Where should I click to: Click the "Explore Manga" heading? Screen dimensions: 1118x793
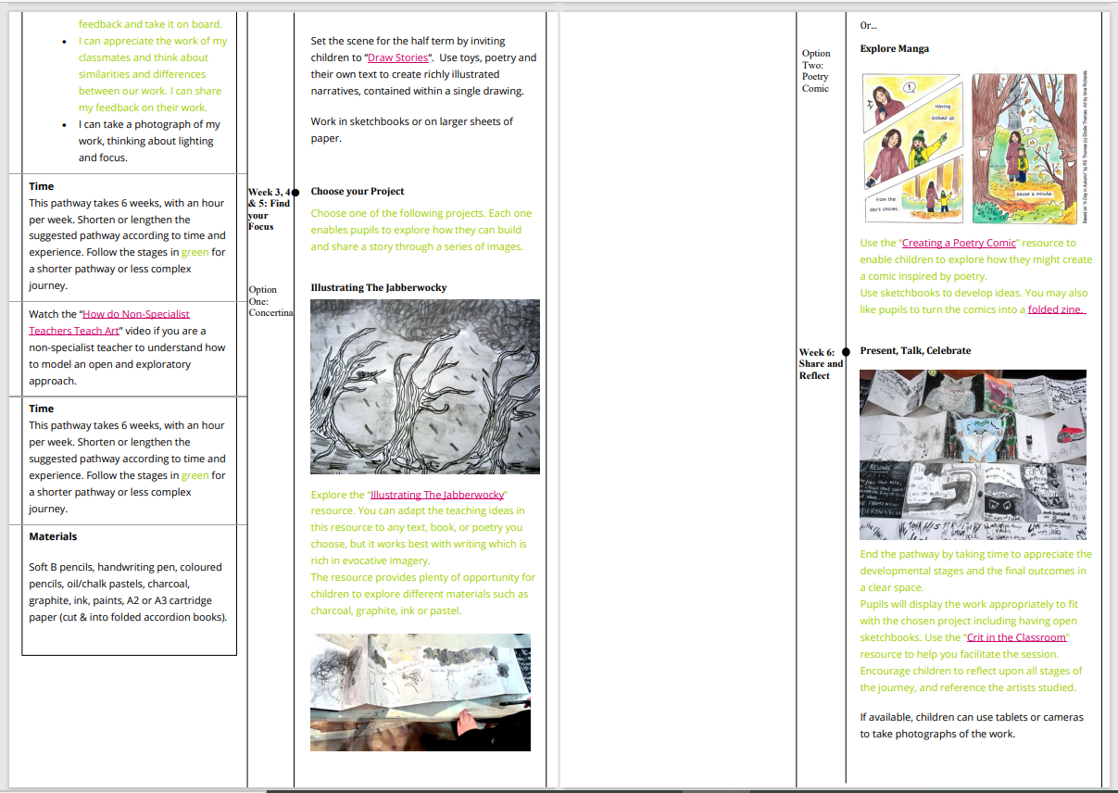click(x=894, y=49)
